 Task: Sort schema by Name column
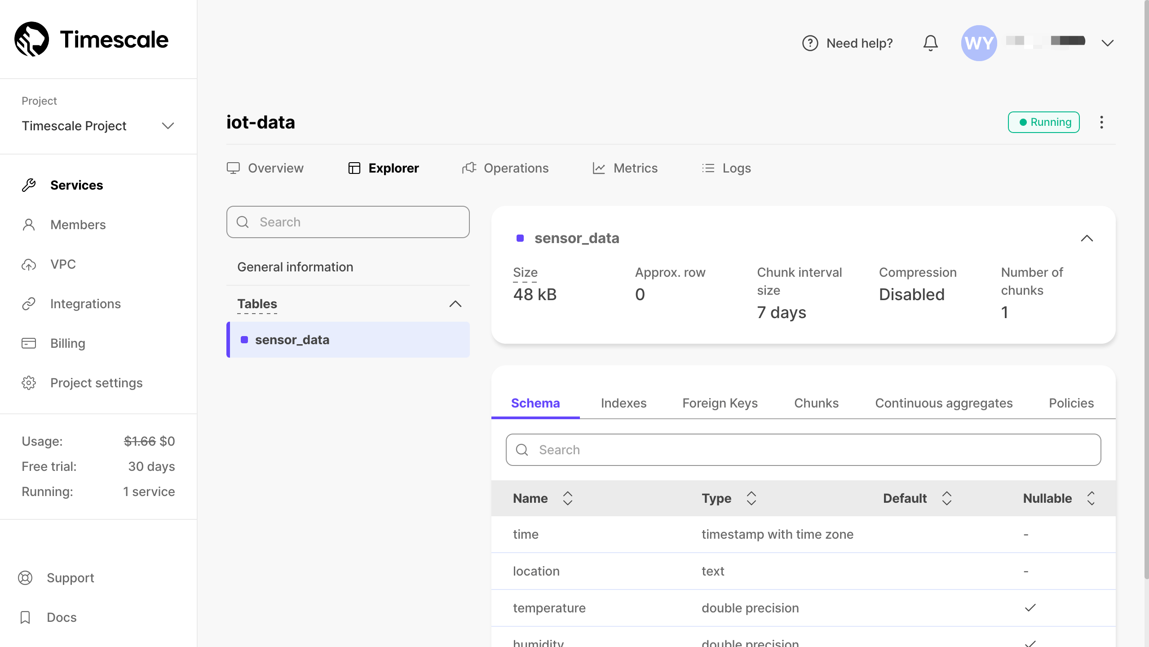pos(567,498)
